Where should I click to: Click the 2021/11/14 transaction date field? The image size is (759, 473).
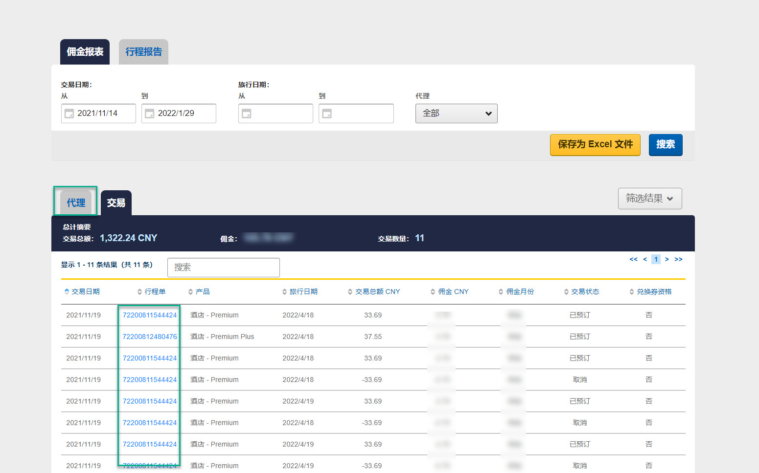coord(98,113)
